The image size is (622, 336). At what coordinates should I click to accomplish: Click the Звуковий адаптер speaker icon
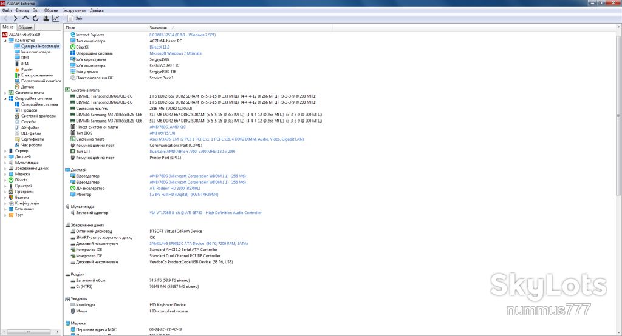tap(73, 213)
